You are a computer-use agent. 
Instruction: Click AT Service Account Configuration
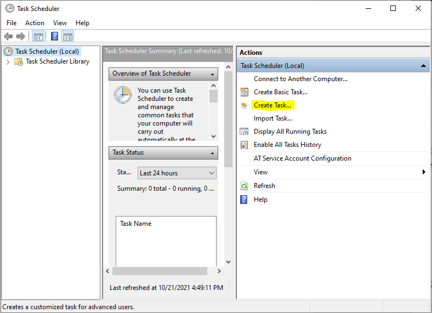pos(302,158)
